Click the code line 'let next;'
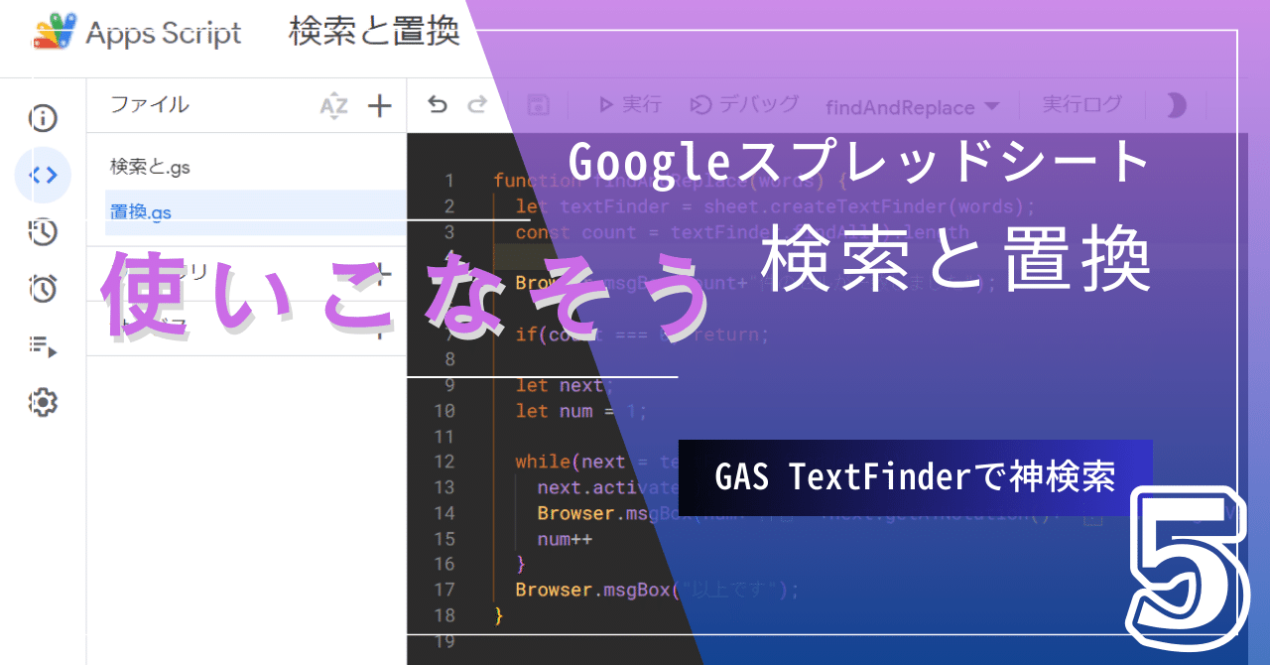The width and height of the screenshot is (1270, 665). coord(565,385)
